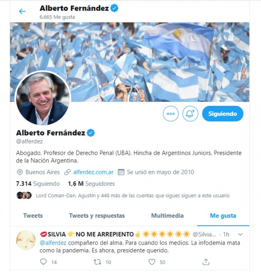
Task: Open the three-dots more options button
Action: click(x=171, y=114)
